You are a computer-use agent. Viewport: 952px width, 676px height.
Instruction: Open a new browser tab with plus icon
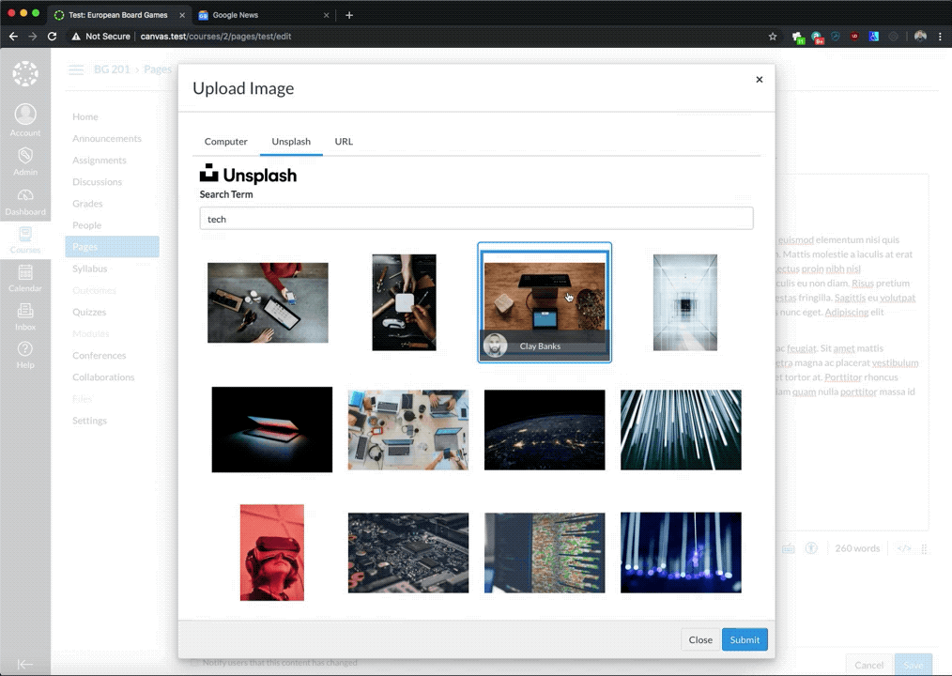pyautogui.click(x=349, y=15)
